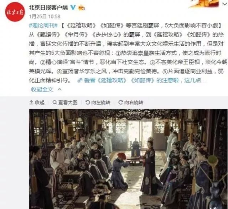Screen dimensions: 228x209
Task: Rotate the image with 向右旋转
Action: point(134,103)
